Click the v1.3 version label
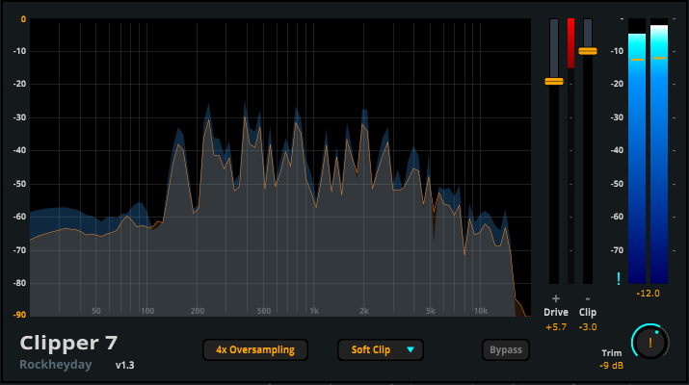 point(125,365)
